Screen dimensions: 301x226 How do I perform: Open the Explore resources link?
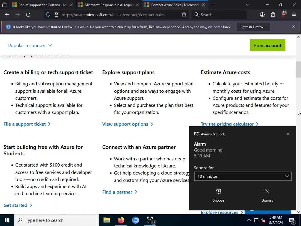point(222,212)
